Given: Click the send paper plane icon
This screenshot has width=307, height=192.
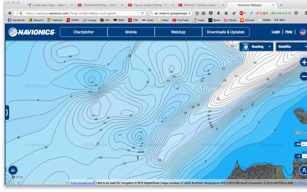Looking at the screenshot, I should [x=234, y=13].
